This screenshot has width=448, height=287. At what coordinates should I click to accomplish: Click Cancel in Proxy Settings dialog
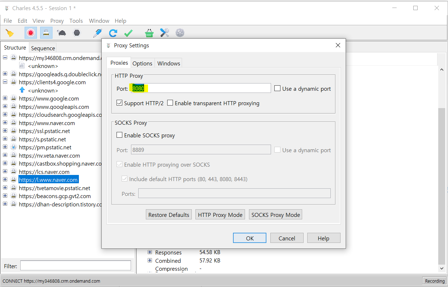[x=287, y=238]
